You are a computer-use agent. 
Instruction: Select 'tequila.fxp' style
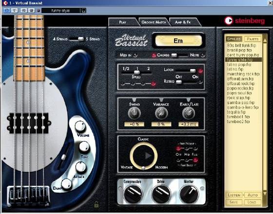[236, 112]
